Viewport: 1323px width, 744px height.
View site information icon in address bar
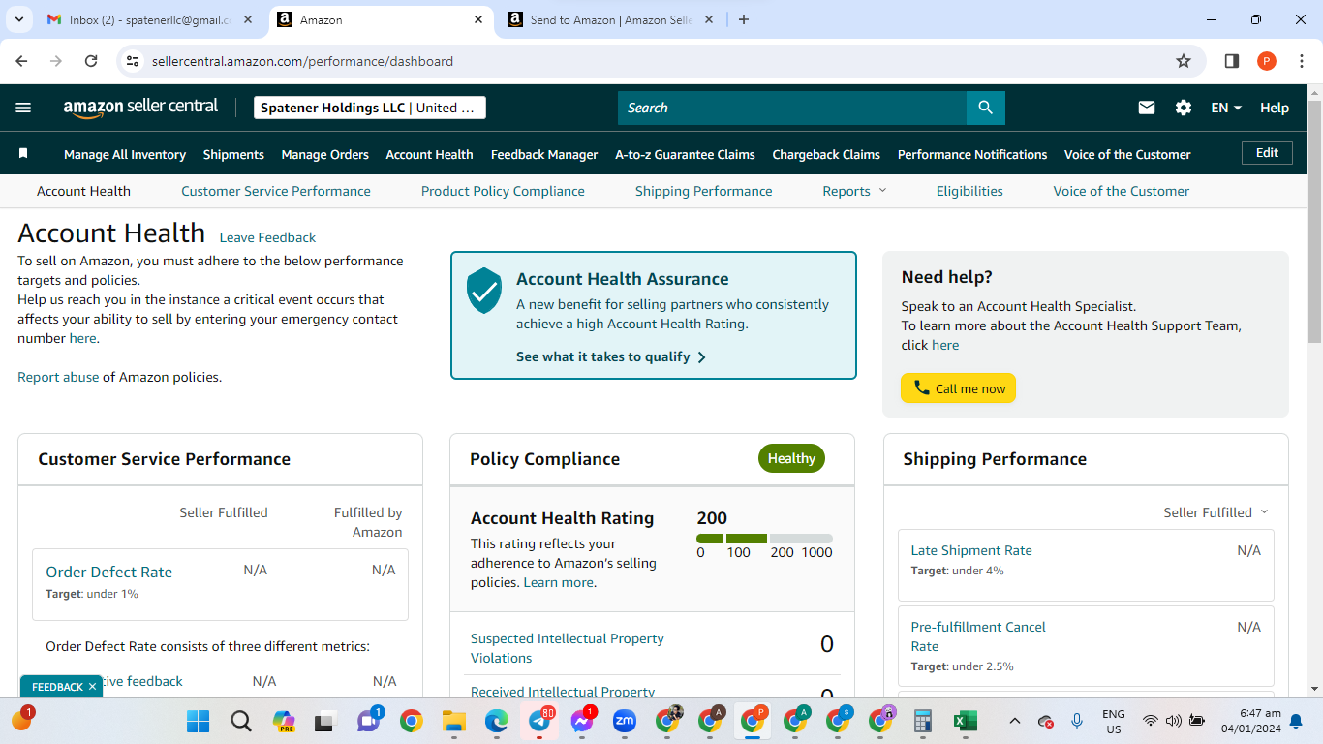point(134,61)
